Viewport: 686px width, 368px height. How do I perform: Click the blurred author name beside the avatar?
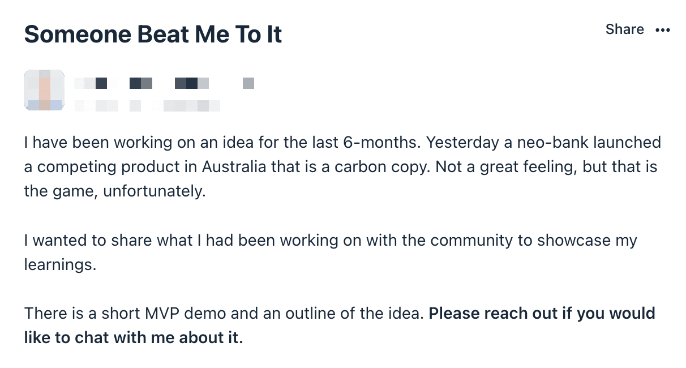[164, 84]
